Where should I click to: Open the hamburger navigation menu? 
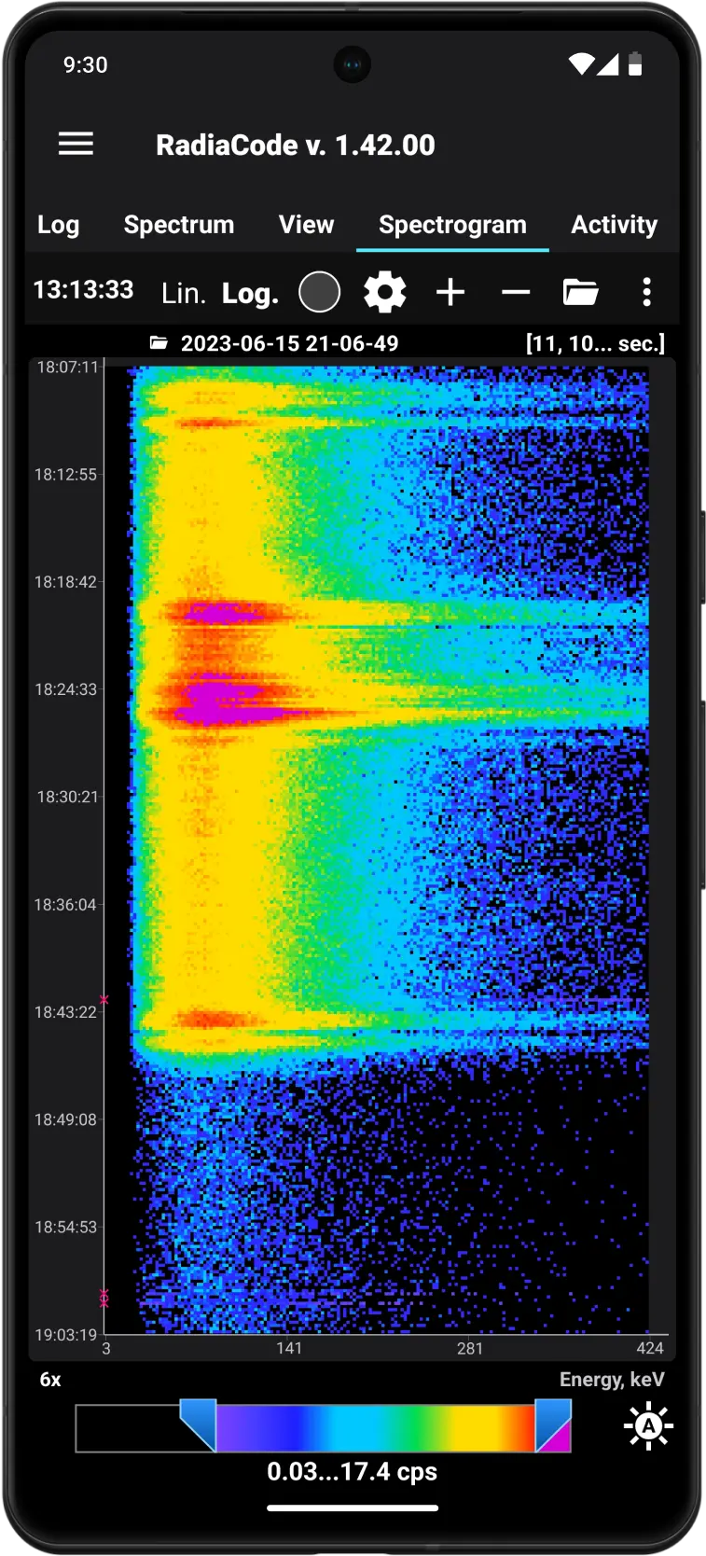click(x=76, y=144)
